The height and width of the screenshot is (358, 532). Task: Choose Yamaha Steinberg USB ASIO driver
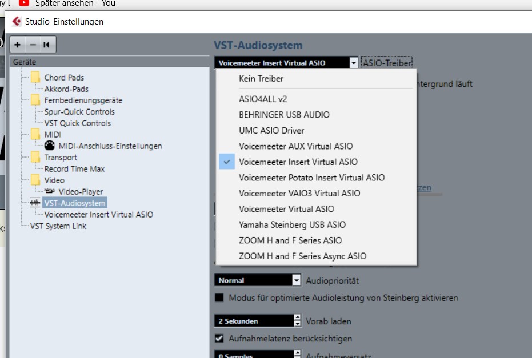(292, 224)
